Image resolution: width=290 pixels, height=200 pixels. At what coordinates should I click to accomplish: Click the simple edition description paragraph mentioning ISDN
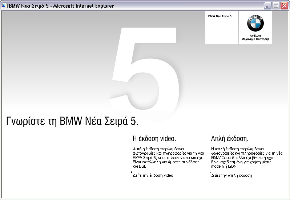[247, 158]
